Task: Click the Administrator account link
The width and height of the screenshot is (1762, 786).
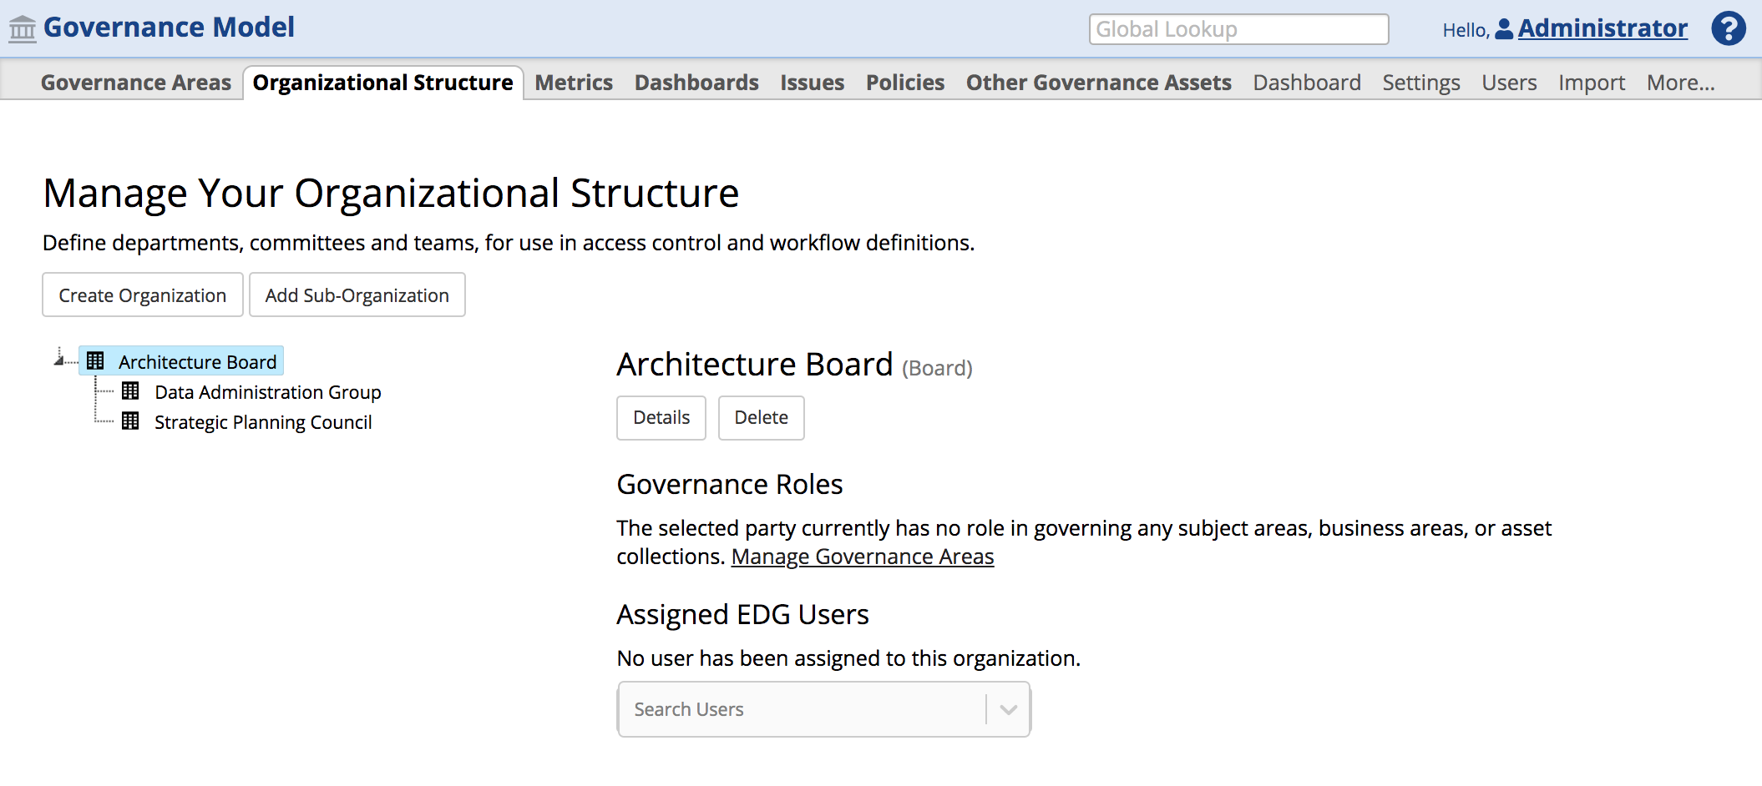Action: click(x=1603, y=28)
